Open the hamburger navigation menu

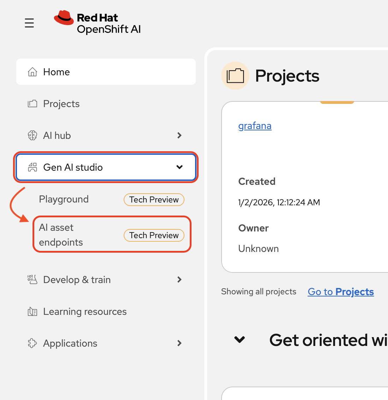(29, 23)
